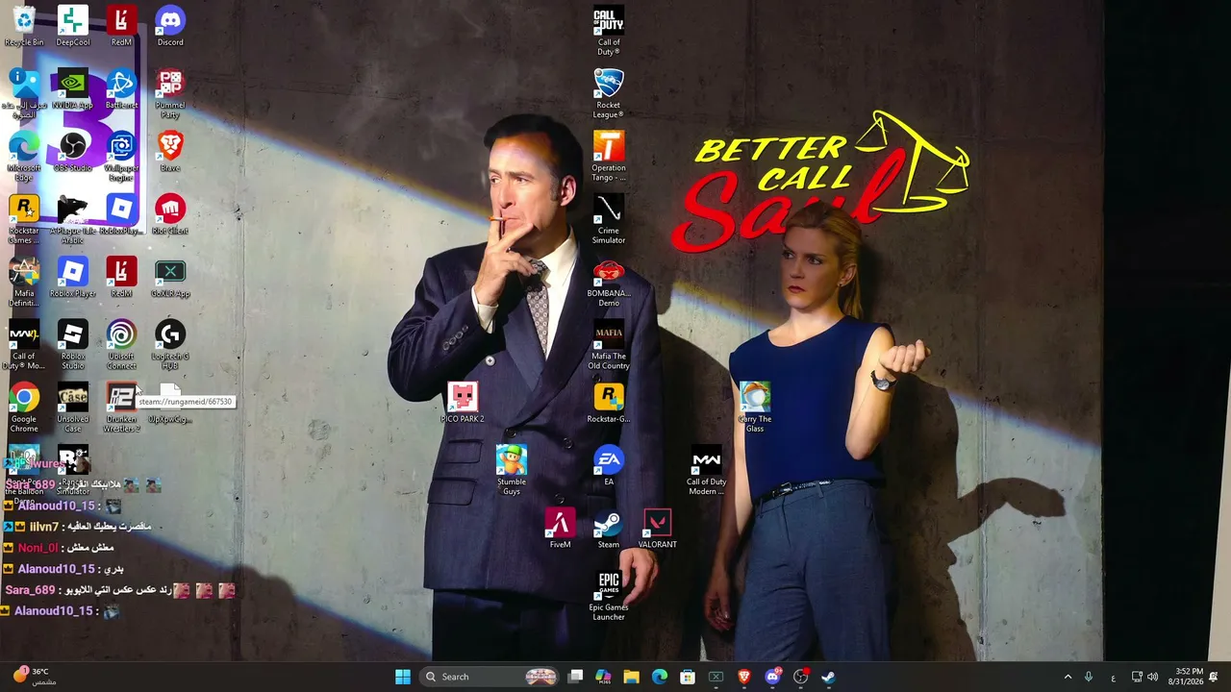Select the Operation Tango desktop icon

(609, 157)
